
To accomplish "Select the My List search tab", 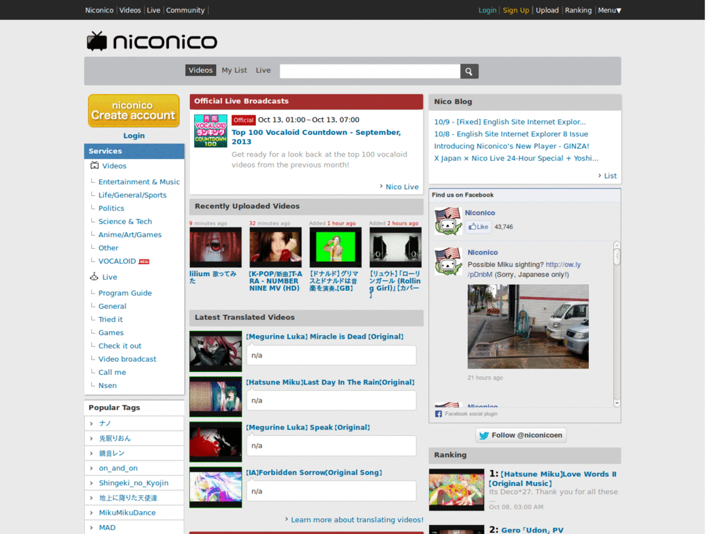I will point(234,70).
